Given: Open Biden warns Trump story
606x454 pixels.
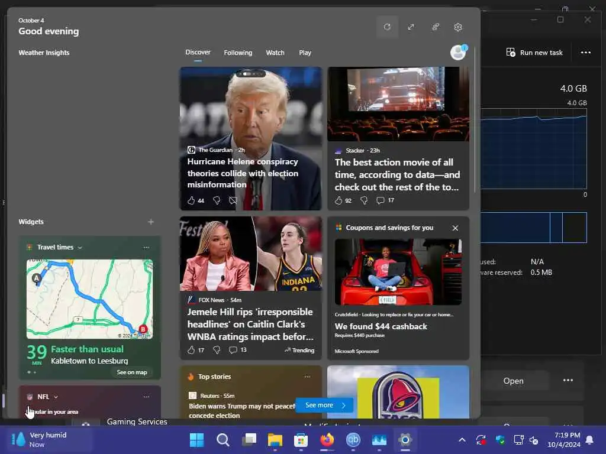Looking at the screenshot, I should point(242,411).
